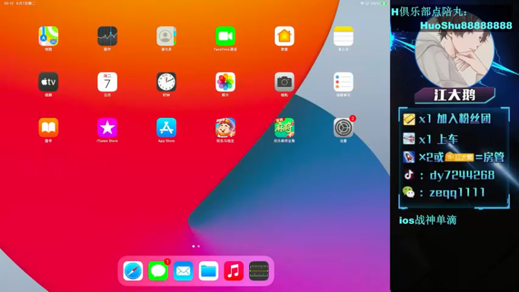The height and width of the screenshot is (292, 519).
Task: Click the HuoShu88888888 text
Action: coord(466,25)
